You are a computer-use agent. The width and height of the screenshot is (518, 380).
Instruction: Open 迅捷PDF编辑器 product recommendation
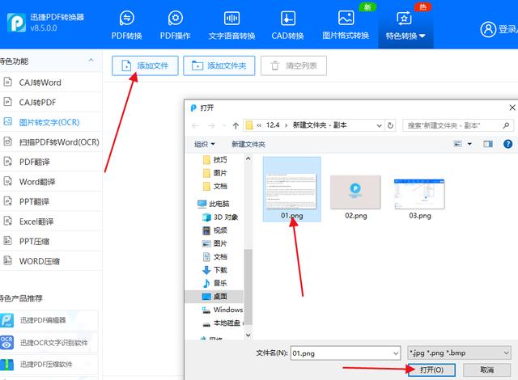click(x=49, y=320)
